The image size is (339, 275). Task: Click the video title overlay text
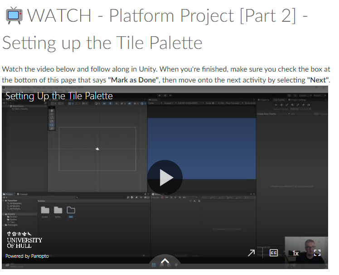coord(59,96)
